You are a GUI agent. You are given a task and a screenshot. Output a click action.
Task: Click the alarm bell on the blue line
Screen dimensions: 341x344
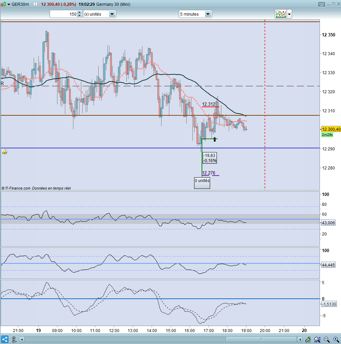tap(5, 152)
